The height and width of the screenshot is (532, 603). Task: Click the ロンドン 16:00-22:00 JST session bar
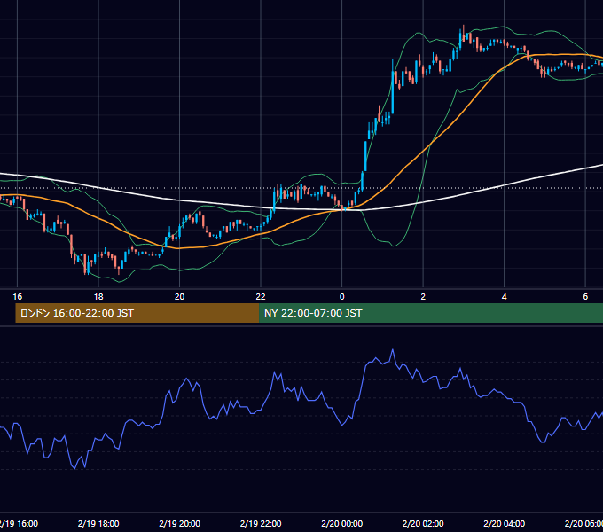pos(137,313)
